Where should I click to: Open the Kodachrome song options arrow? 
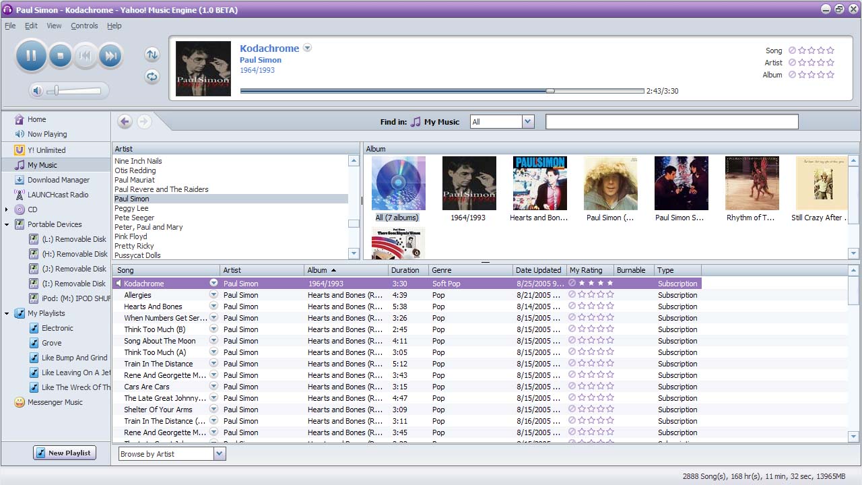tap(307, 48)
